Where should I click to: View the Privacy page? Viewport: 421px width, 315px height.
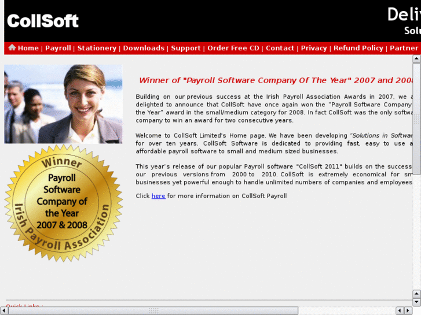(314, 48)
